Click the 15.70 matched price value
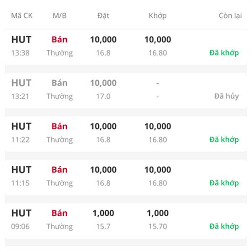 pyautogui.click(x=157, y=226)
